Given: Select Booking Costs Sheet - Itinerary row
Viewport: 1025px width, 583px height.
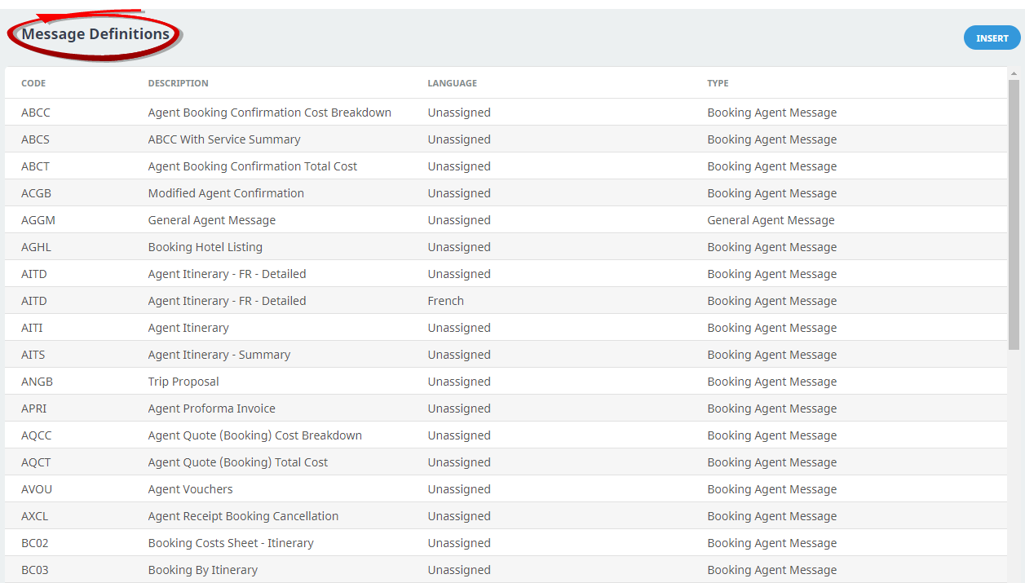Looking at the screenshot, I should click(231, 543).
